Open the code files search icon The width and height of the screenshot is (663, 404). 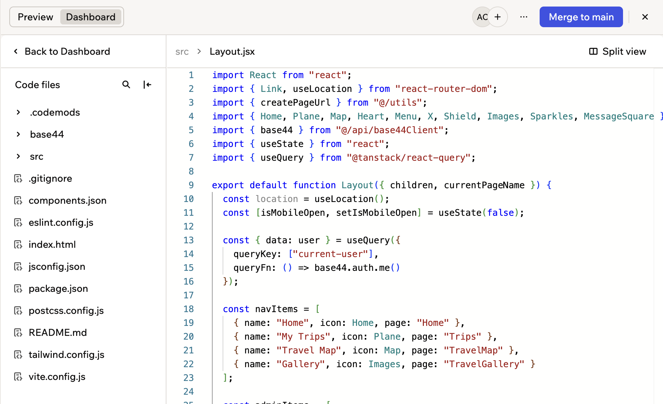pos(126,85)
